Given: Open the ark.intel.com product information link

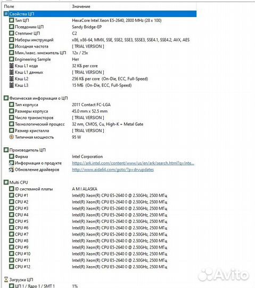Looking at the screenshot, I should click(x=133, y=163).
